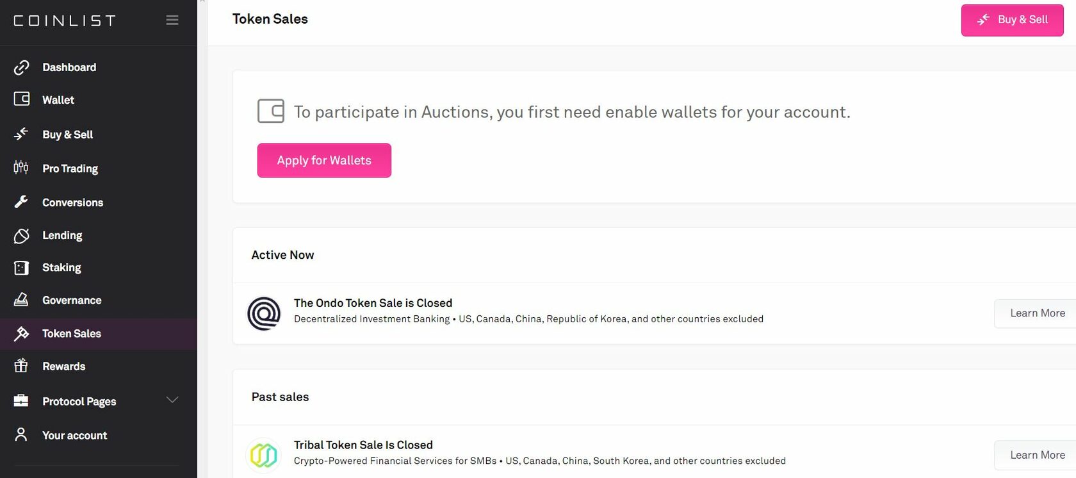Select the Governance ballot icon
This screenshot has width=1076, height=478.
point(21,299)
